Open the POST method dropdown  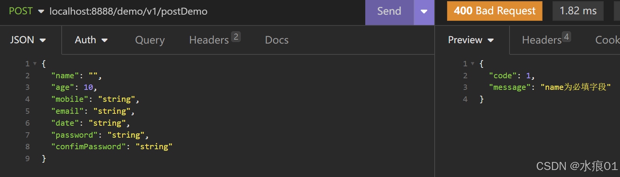tap(26, 11)
